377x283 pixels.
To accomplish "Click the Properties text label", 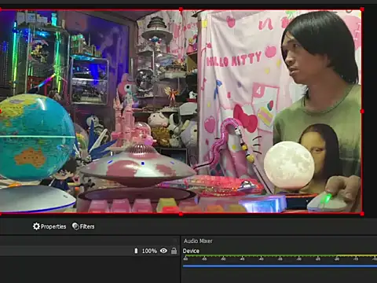I will (x=53, y=226).
